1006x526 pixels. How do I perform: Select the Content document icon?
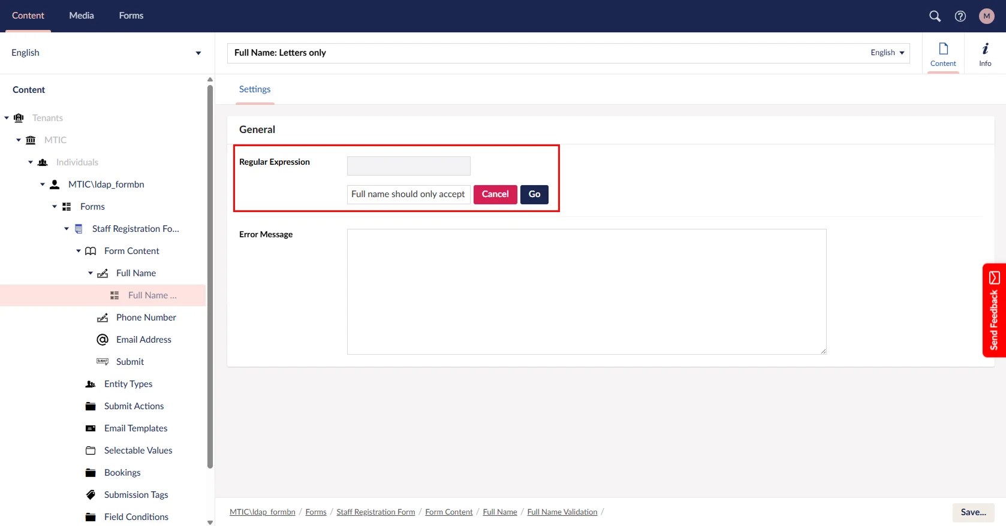943,53
